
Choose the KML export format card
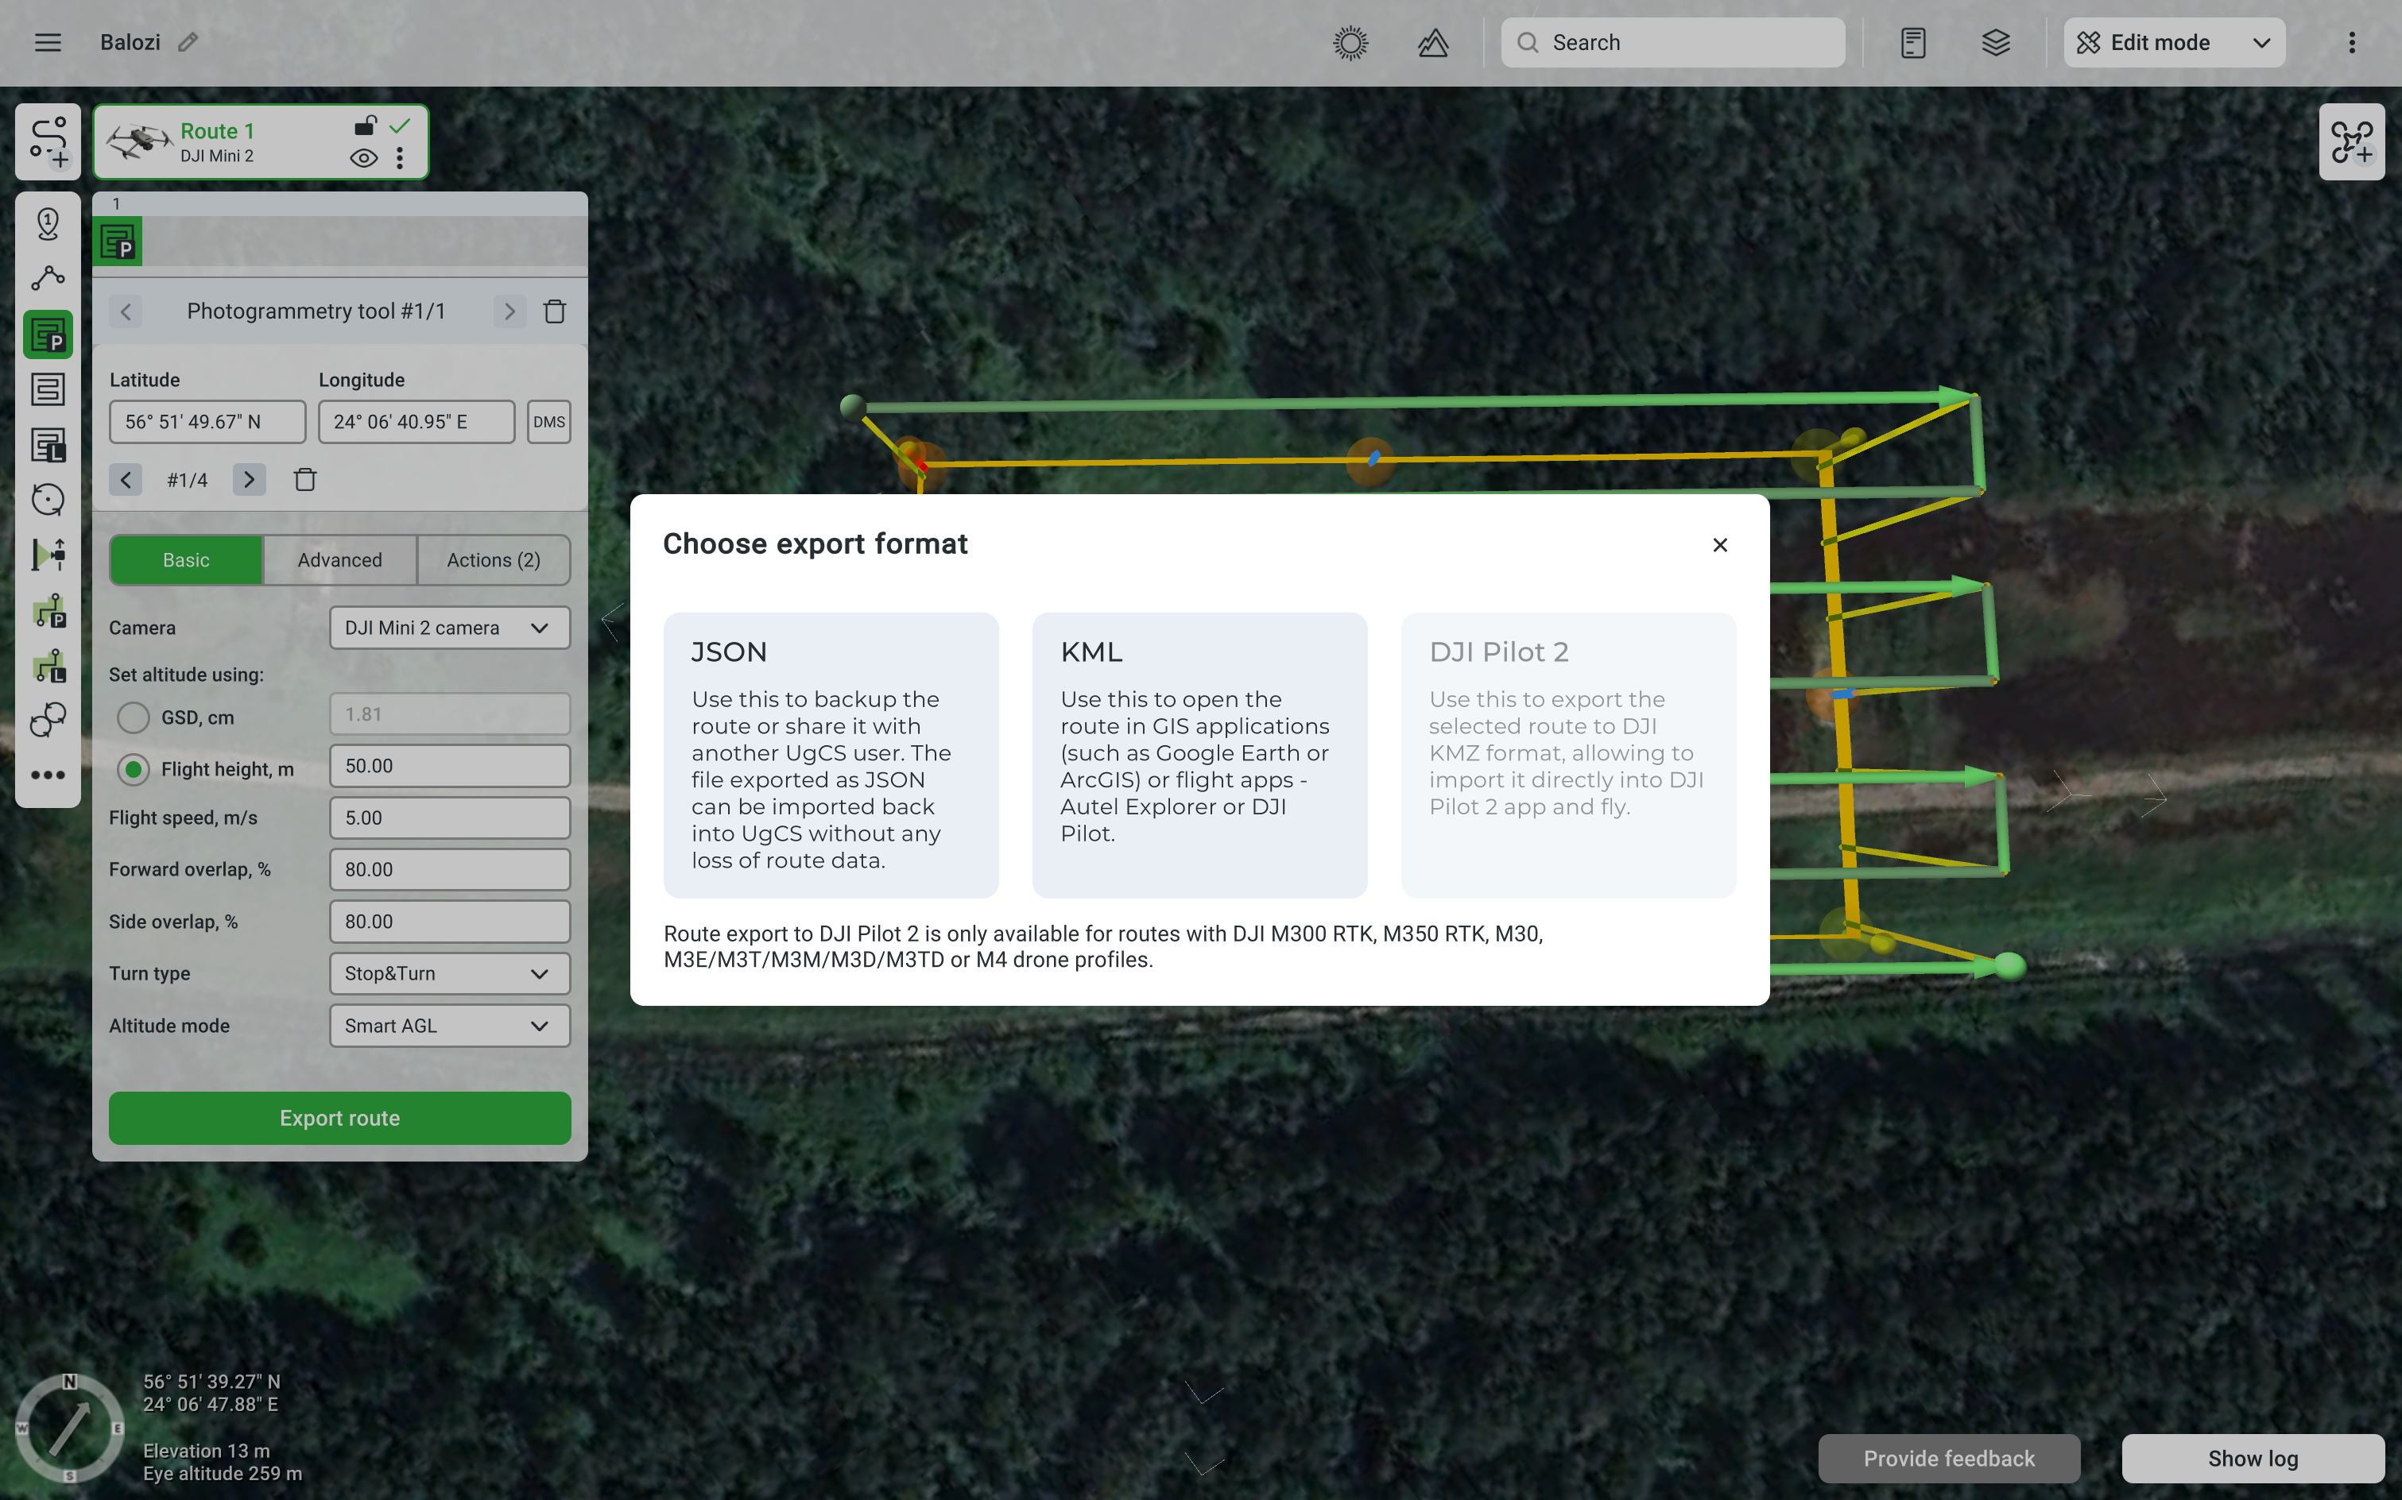point(1199,754)
